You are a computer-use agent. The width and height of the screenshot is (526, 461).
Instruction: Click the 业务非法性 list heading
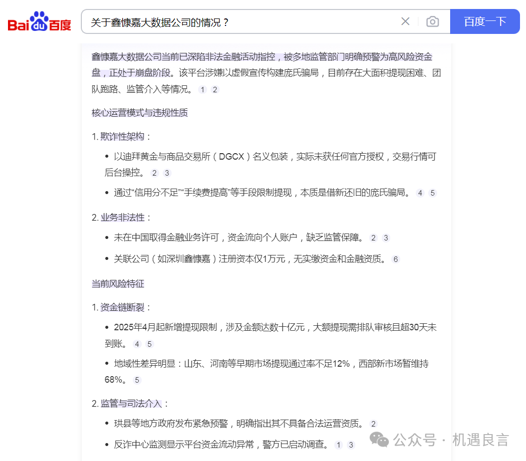click(122, 217)
